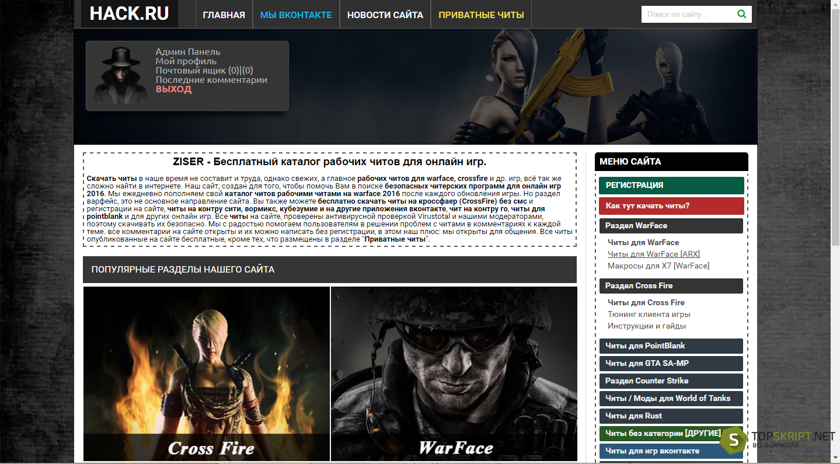Open НОВОСТИ САЙТА menu item

pyautogui.click(x=385, y=15)
